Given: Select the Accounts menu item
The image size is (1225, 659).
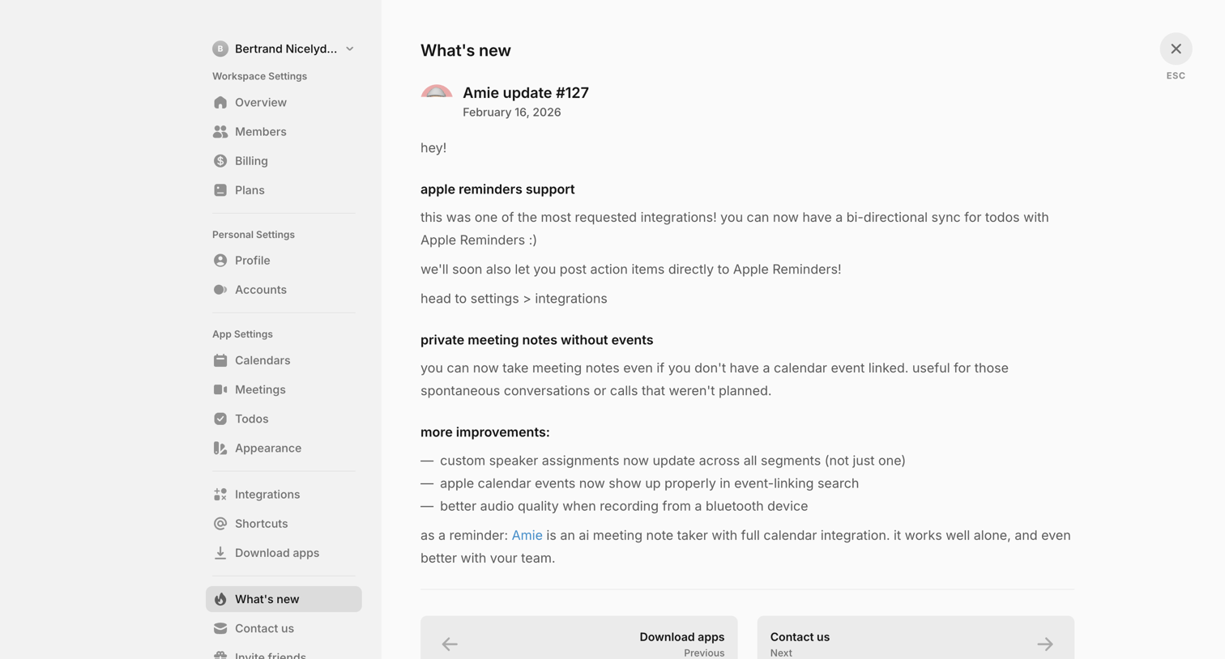Looking at the screenshot, I should pyautogui.click(x=284, y=290).
